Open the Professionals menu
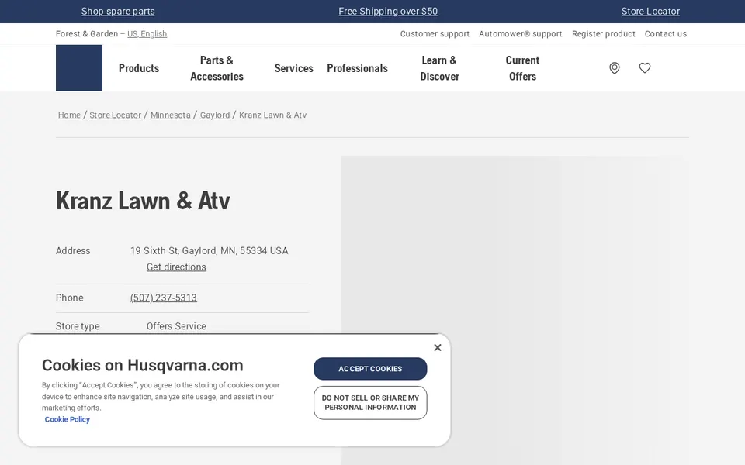This screenshot has width=745, height=465. pyautogui.click(x=357, y=68)
